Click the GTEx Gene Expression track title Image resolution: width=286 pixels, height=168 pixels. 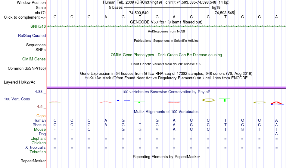pos(166,74)
